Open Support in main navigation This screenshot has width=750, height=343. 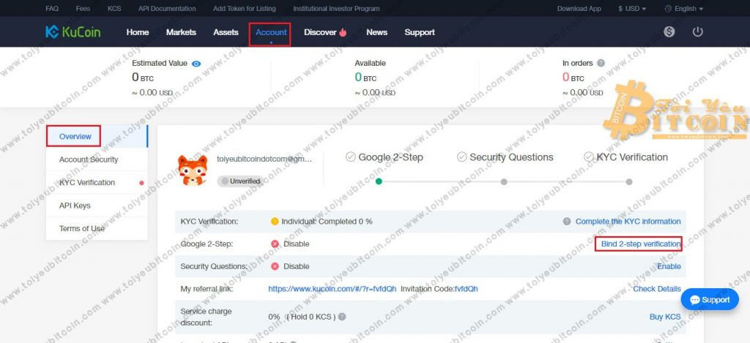[x=420, y=32]
